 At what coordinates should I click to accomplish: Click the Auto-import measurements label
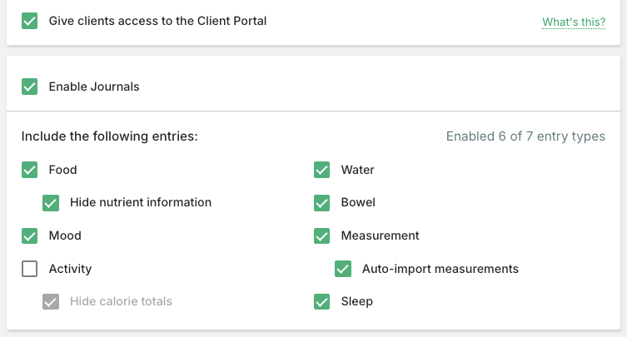(440, 269)
